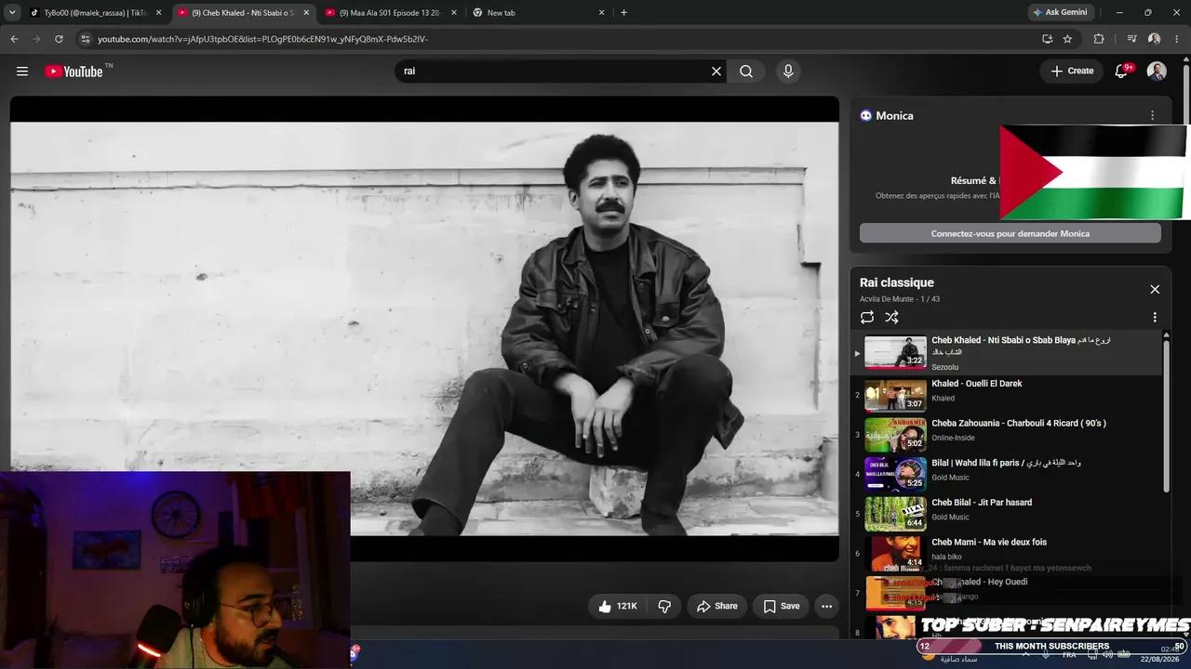The image size is (1191, 669).
Task: Switch to the Maa Ala S01 Episode 13 tab
Action: pos(391,13)
